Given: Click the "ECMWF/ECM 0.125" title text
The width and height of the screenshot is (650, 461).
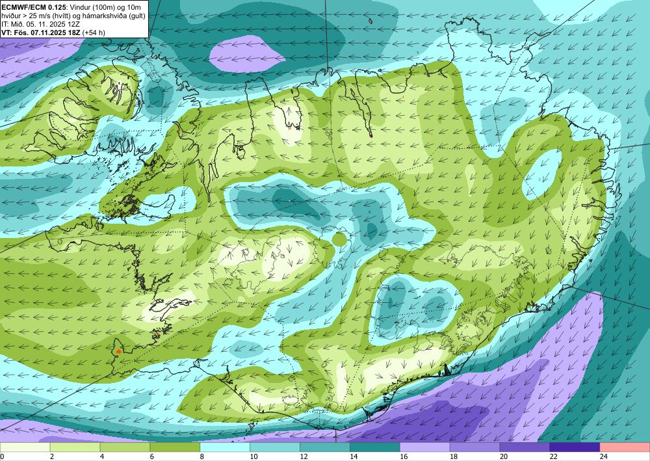Looking at the screenshot, I should click(34, 7).
